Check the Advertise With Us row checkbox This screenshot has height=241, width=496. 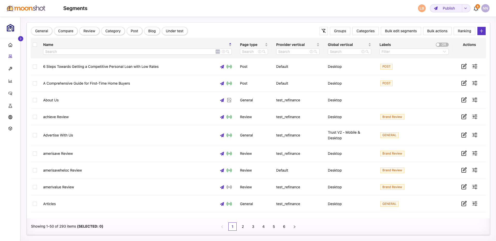pos(35,135)
